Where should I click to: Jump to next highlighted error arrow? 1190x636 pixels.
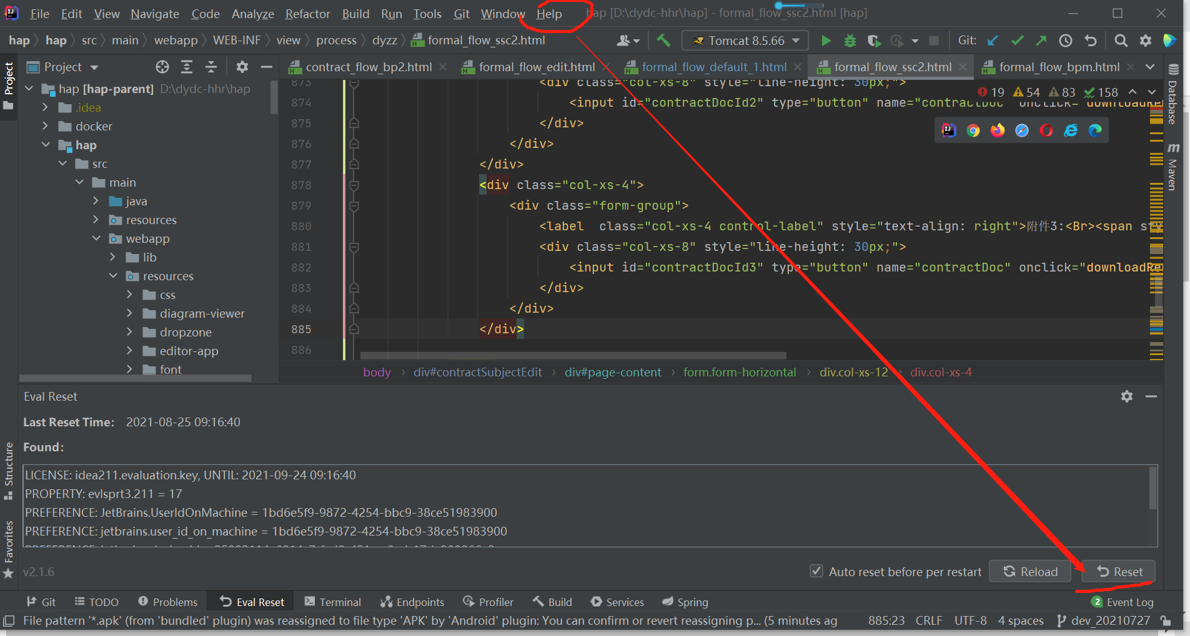(x=1152, y=92)
